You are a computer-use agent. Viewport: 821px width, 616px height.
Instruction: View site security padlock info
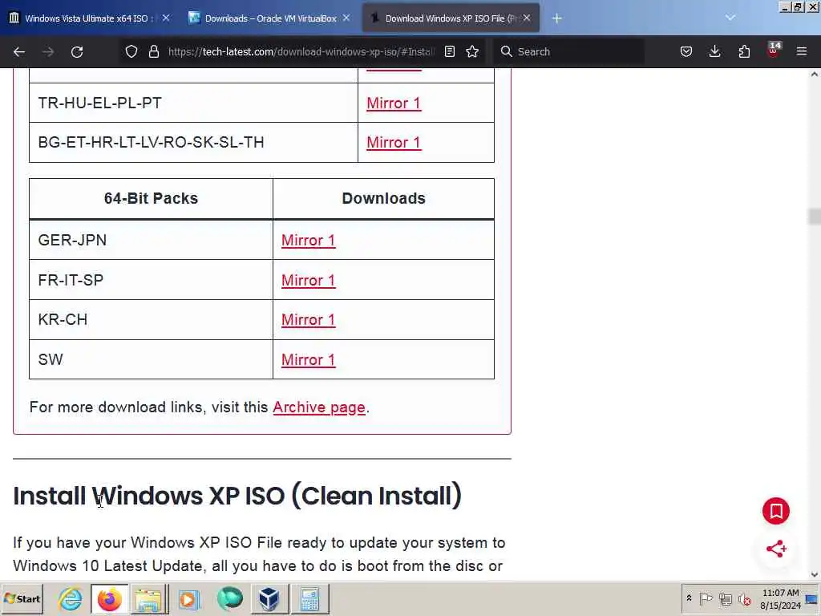153,51
